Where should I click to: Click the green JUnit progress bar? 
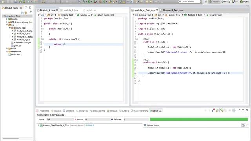pos(199,119)
